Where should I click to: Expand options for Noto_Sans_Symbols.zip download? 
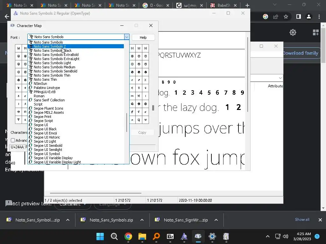pyautogui.click(x=142, y=220)
